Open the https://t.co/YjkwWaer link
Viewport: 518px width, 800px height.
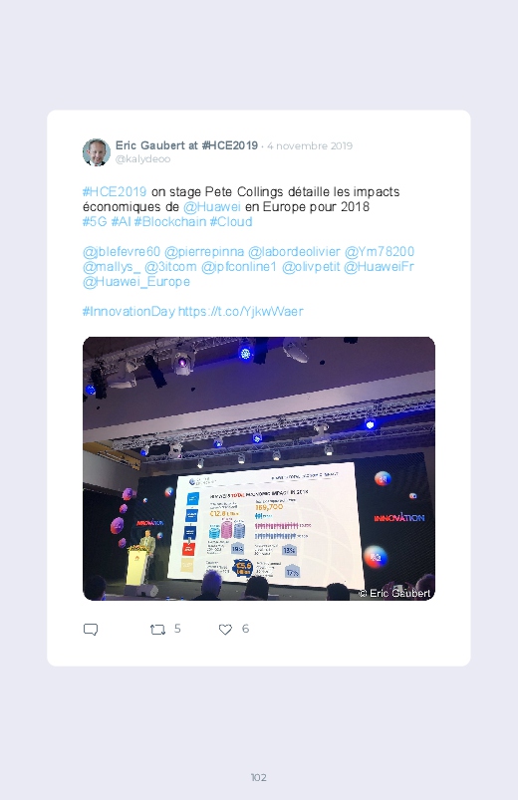[x=240, y=311]
